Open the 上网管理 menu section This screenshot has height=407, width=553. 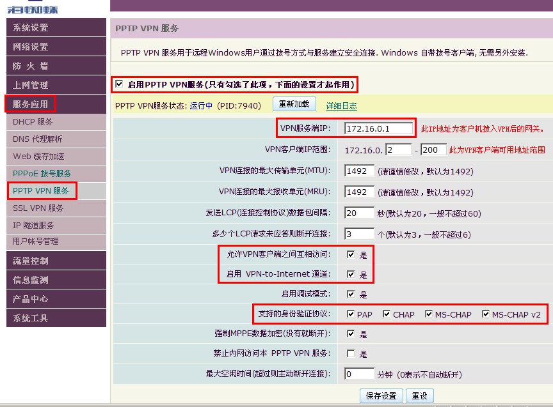pos(56,85)
